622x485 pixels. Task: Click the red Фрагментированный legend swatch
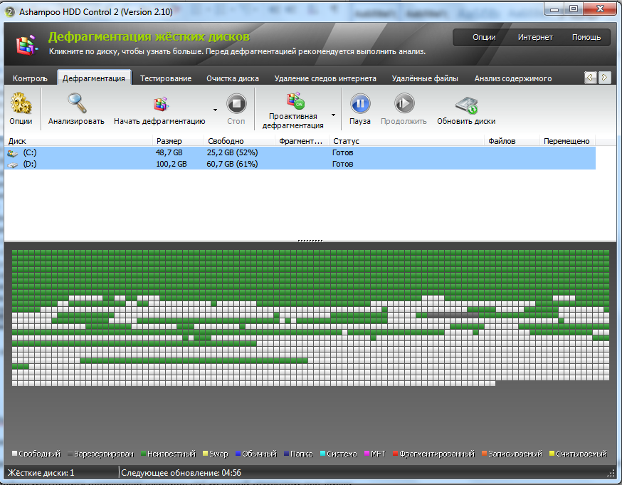coord(396,453)
